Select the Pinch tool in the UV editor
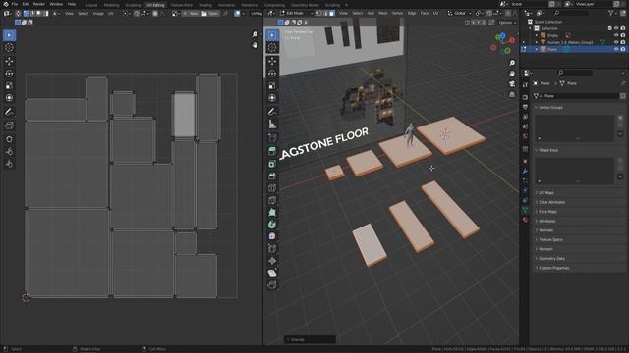 (x=9, y=164)
